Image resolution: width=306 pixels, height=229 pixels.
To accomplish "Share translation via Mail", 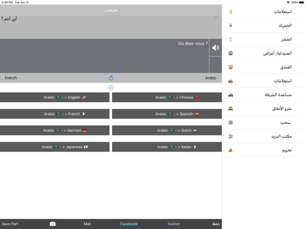I will click(x=87, y=224).
